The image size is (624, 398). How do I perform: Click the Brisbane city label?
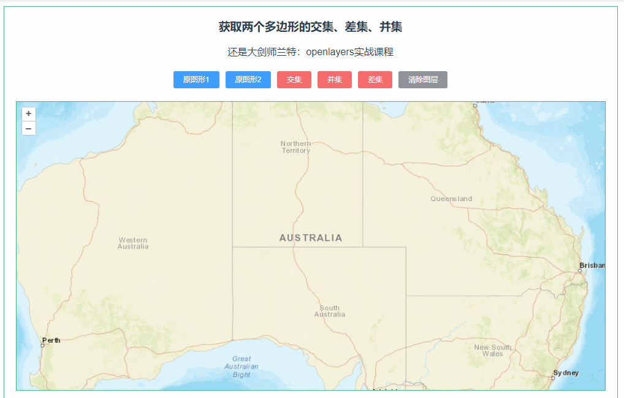(x=592, y=266)
